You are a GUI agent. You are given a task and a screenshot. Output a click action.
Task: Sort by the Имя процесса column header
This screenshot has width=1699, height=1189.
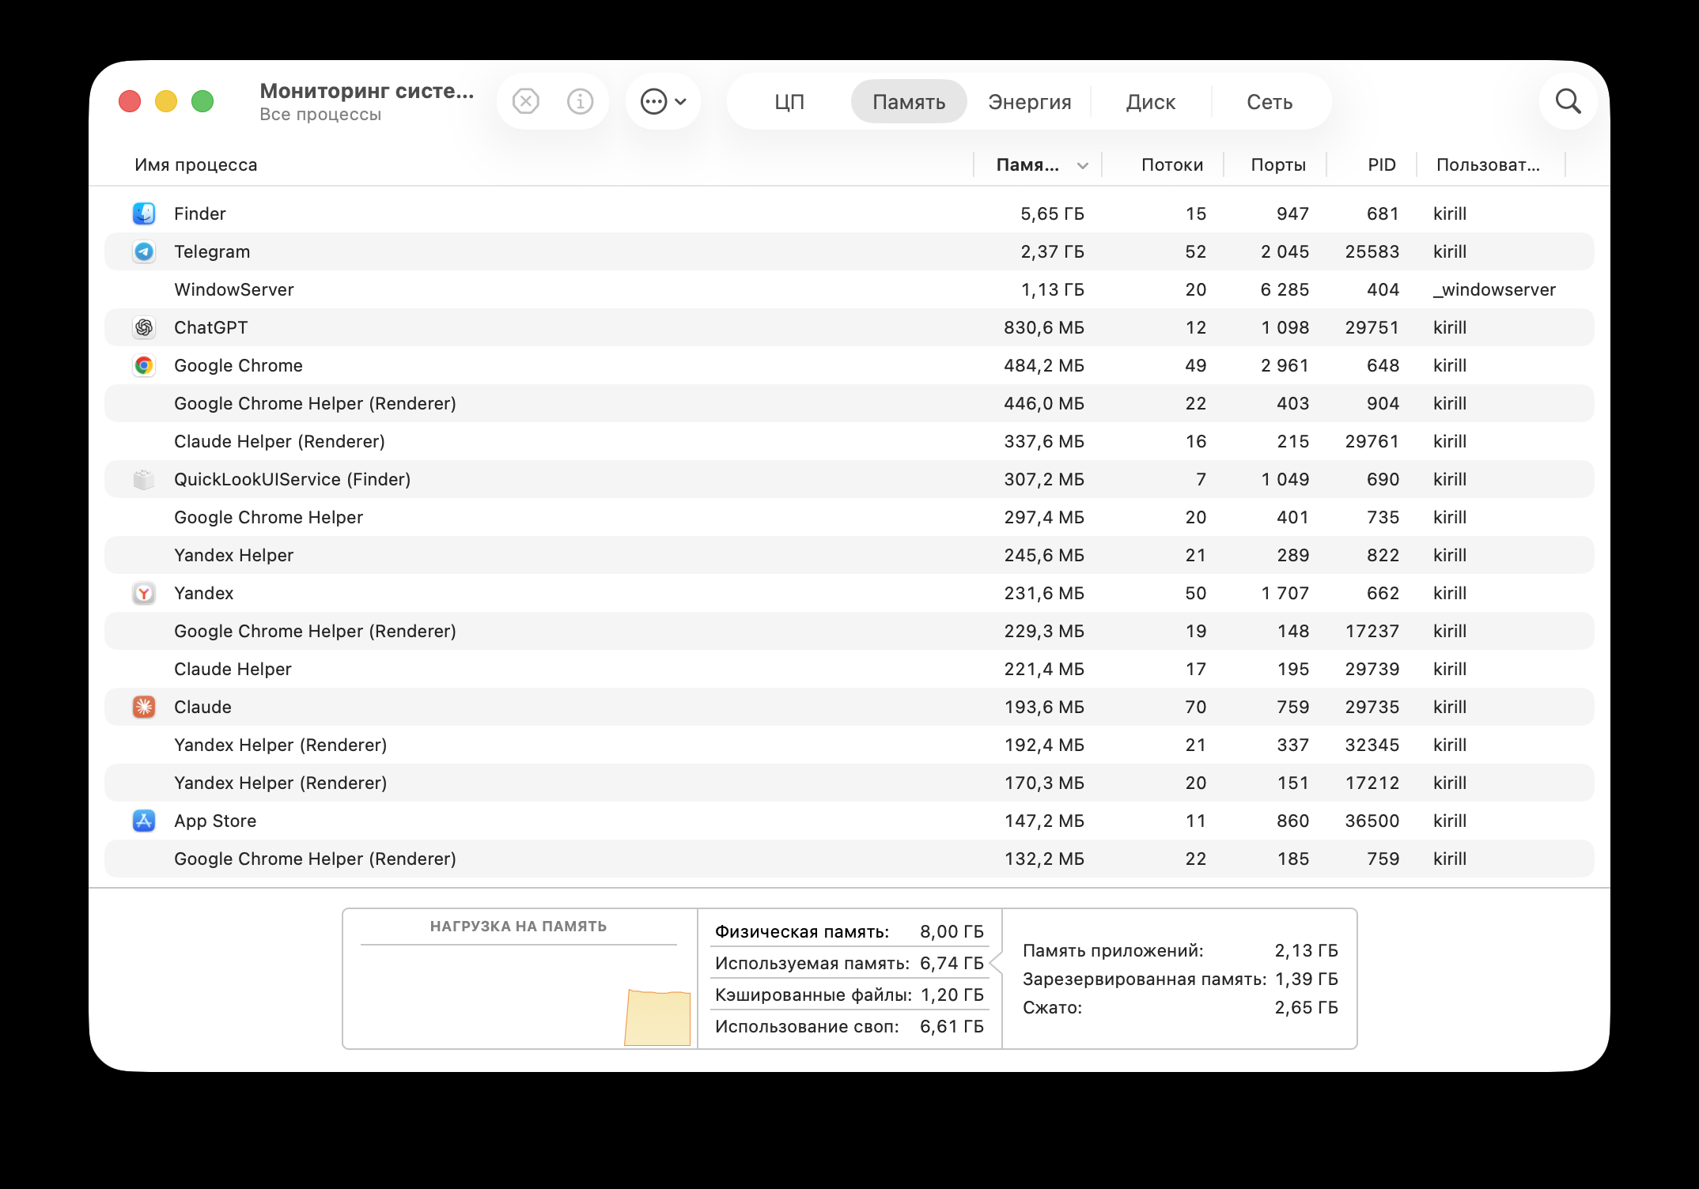[195, 165]
